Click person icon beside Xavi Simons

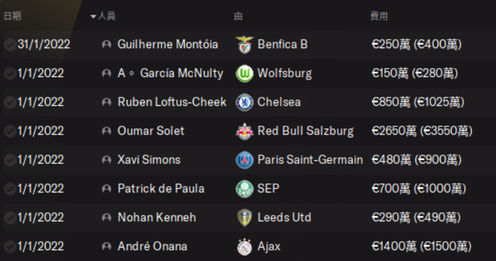pyautogui.click(x=107, y=160)
